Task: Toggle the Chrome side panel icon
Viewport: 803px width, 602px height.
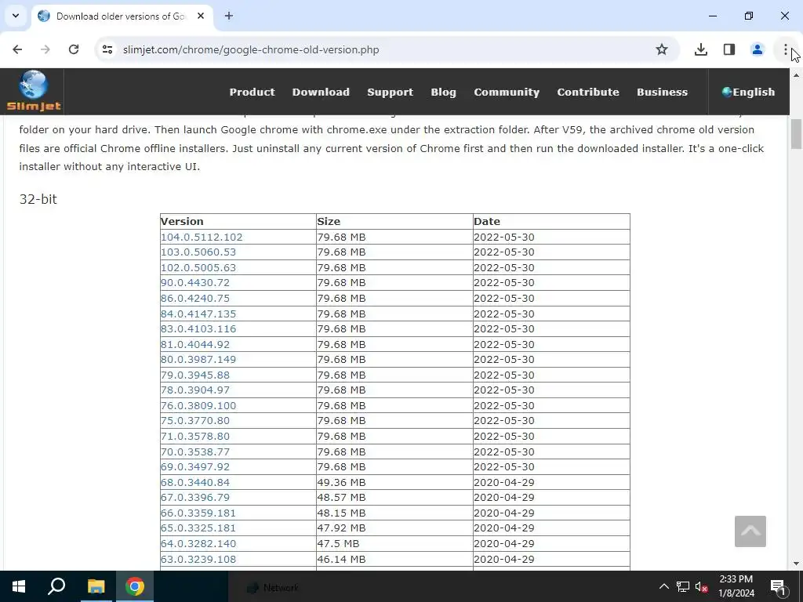Action: pyautogui.click(x=729, y=49)
